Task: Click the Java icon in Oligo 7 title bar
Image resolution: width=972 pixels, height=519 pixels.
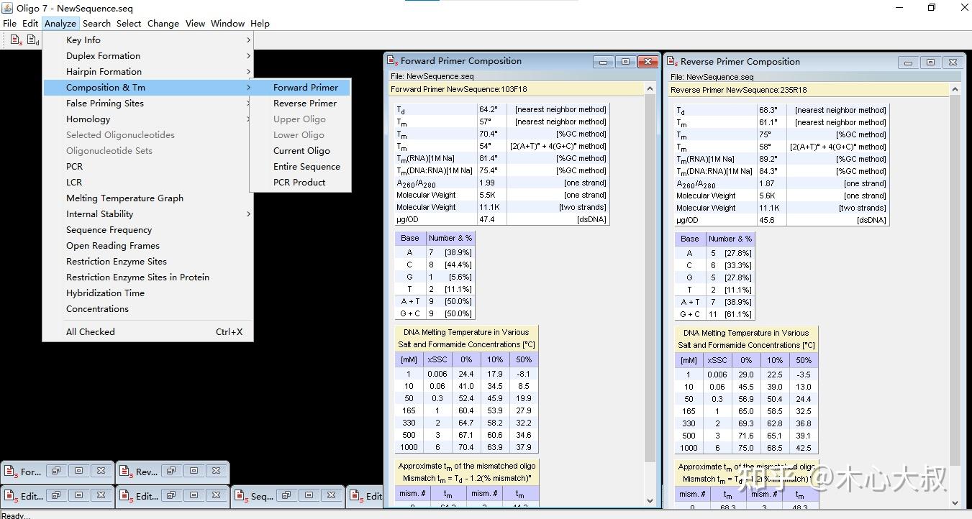Action: pyautogui.click(x=7, y=8)
